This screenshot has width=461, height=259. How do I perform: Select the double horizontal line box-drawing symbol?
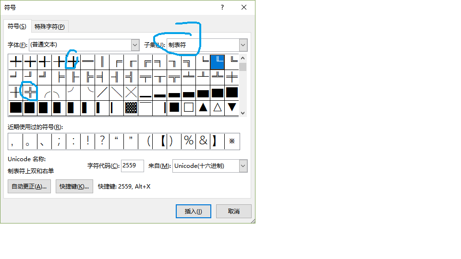tap(87, 62)
